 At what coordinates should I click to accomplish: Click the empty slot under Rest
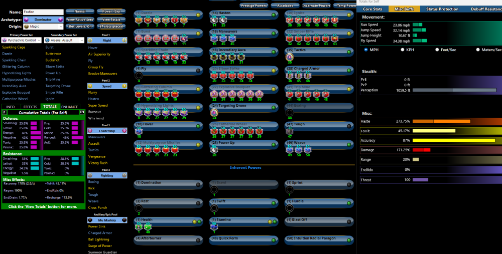(139, 208)
